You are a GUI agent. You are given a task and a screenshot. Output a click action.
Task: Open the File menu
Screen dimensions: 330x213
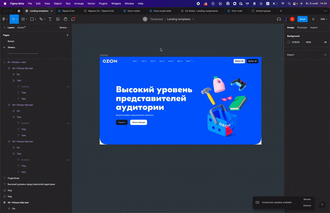tap(30, 4)
